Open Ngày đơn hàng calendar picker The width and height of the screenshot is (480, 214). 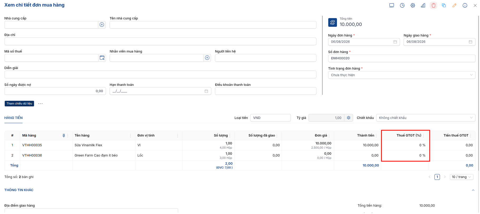(x=395, y=42)
